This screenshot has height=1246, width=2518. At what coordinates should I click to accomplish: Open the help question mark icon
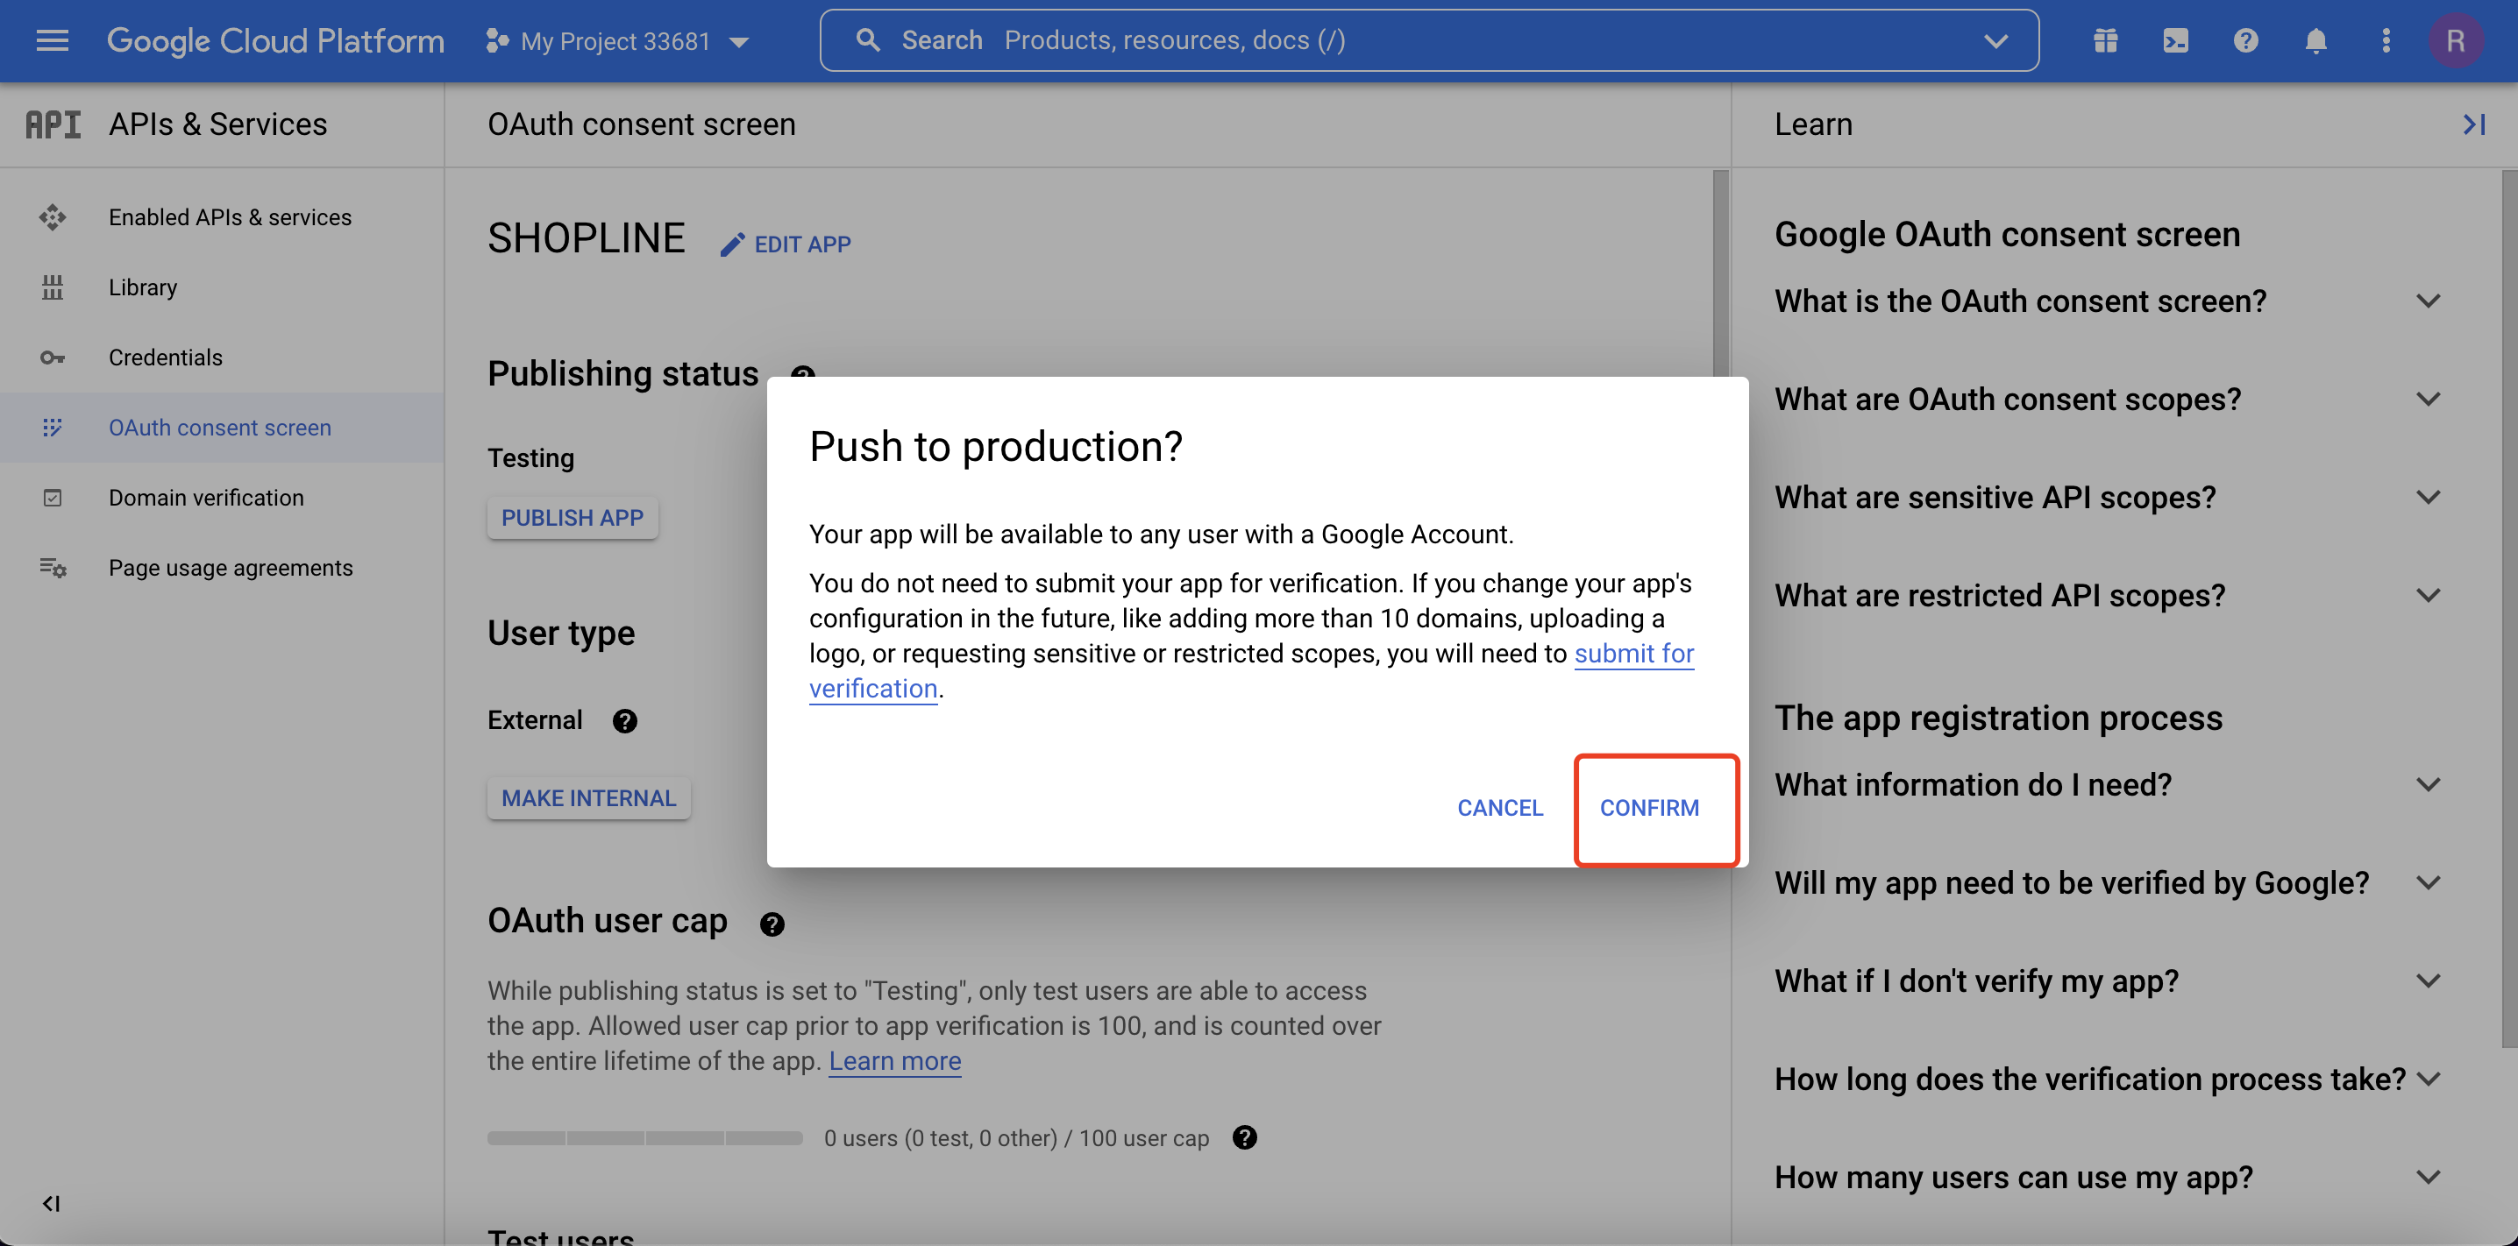(x=2245, y=40)
